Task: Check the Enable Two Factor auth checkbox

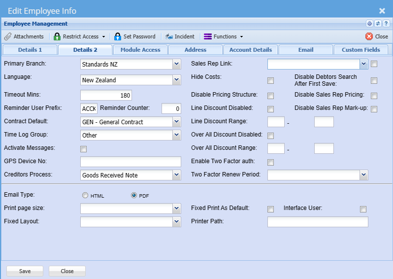Action: (270, 162)
